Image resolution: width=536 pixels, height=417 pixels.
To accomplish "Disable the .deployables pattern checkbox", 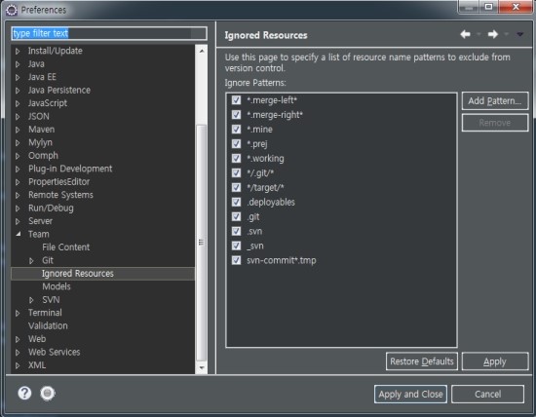I will coord(236,202).
